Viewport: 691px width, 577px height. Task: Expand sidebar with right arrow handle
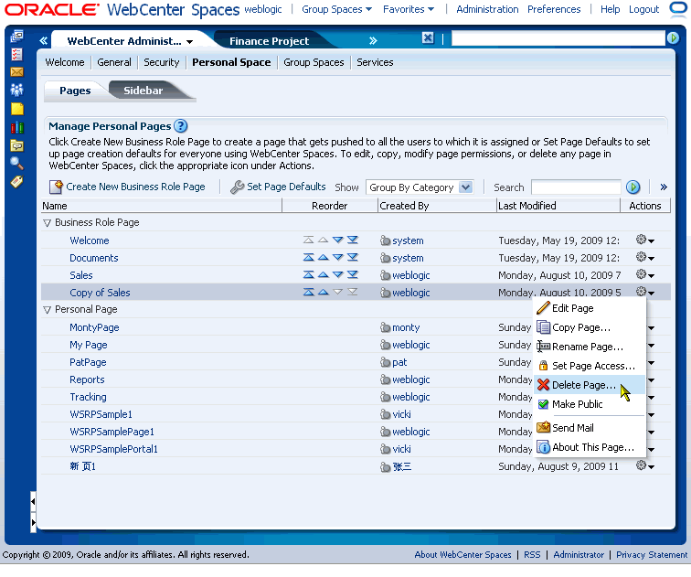coord(33,523)
